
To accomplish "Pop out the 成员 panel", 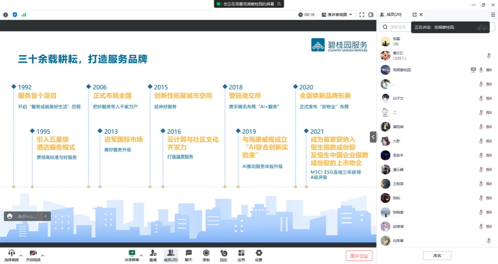I will (415, 15).
